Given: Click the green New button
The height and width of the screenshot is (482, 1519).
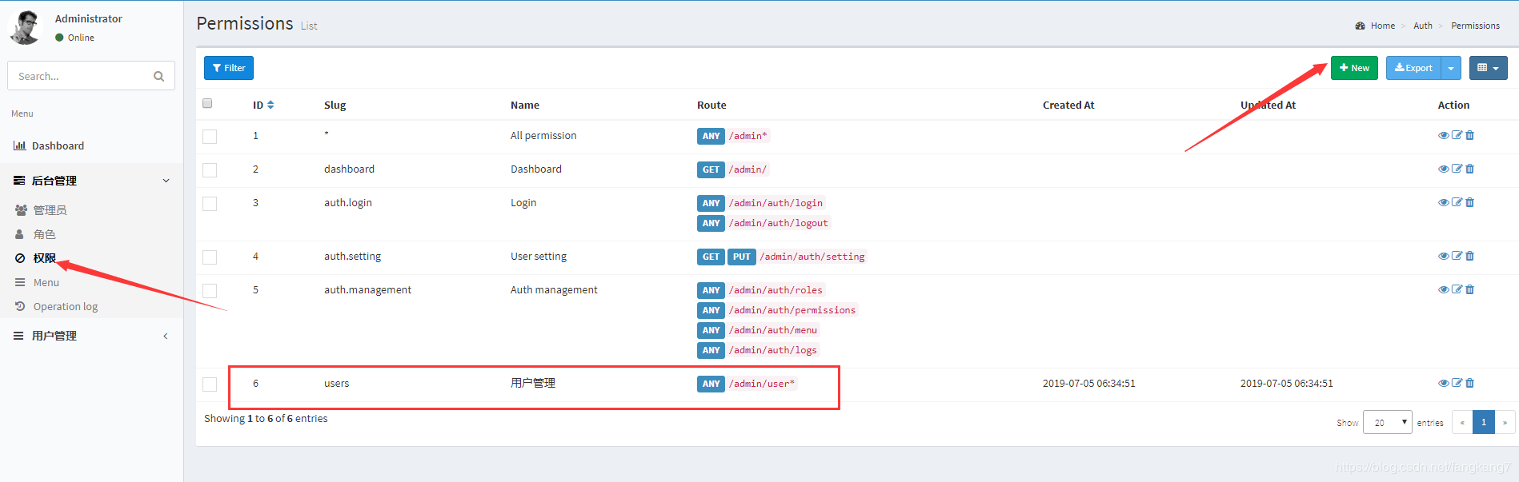Looking at the screenshot, I should click(x=1354, y=68).
